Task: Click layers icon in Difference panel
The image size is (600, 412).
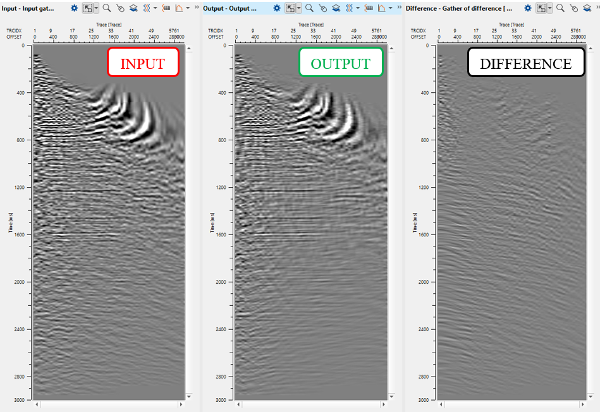Action: click(587, 8)
